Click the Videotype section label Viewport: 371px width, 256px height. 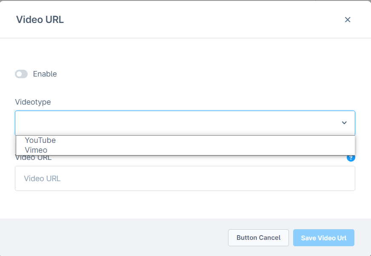[33, 102]
